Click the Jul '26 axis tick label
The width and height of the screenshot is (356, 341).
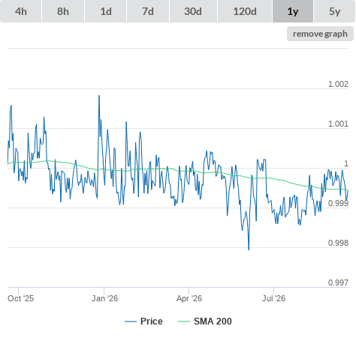[x=274, y=298]
